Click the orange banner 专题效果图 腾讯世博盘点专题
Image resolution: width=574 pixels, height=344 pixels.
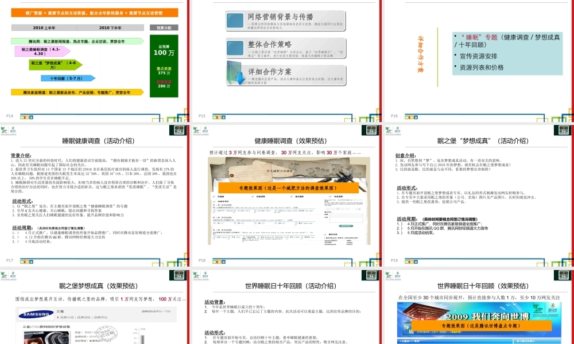(482, 326)
